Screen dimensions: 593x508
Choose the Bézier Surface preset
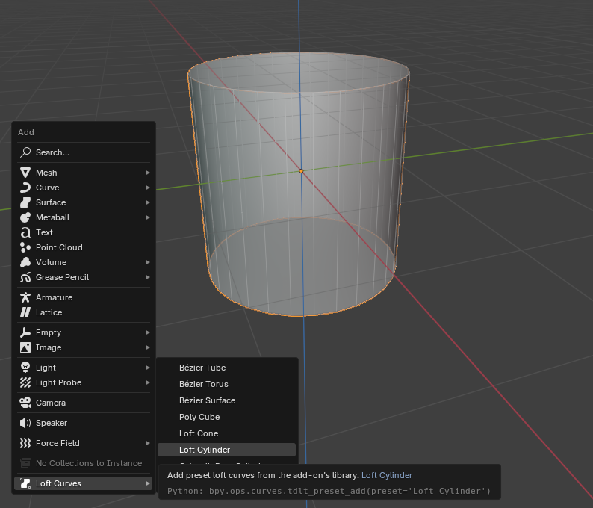226,400
